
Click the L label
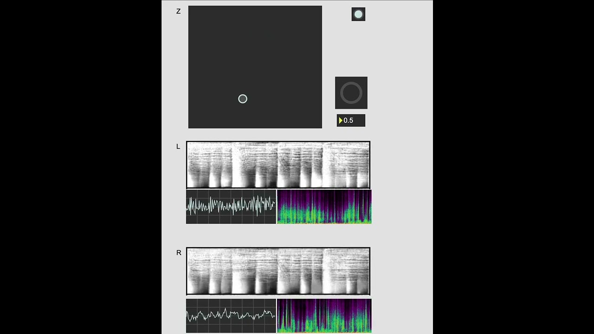(178, 146)
